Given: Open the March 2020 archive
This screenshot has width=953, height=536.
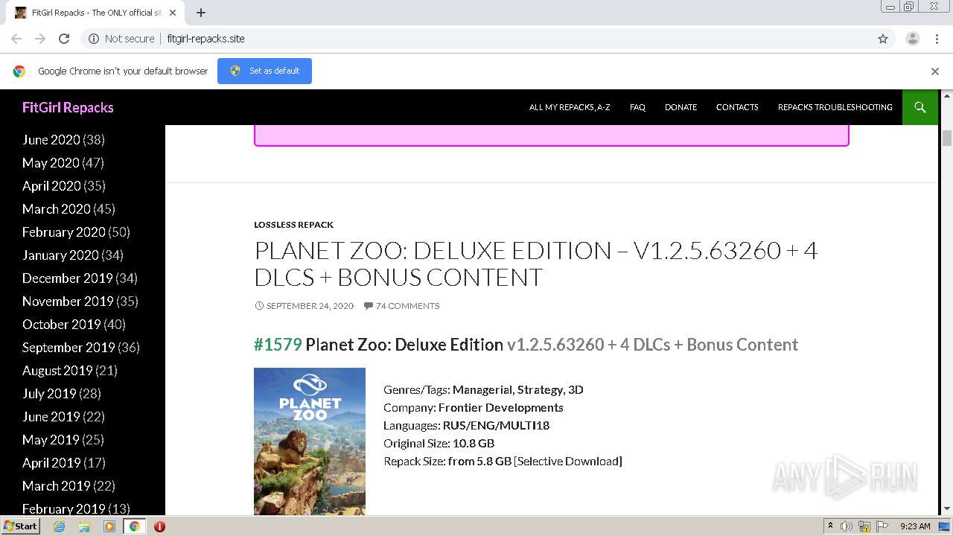Looking at the screenshot, I should (56, 209).
